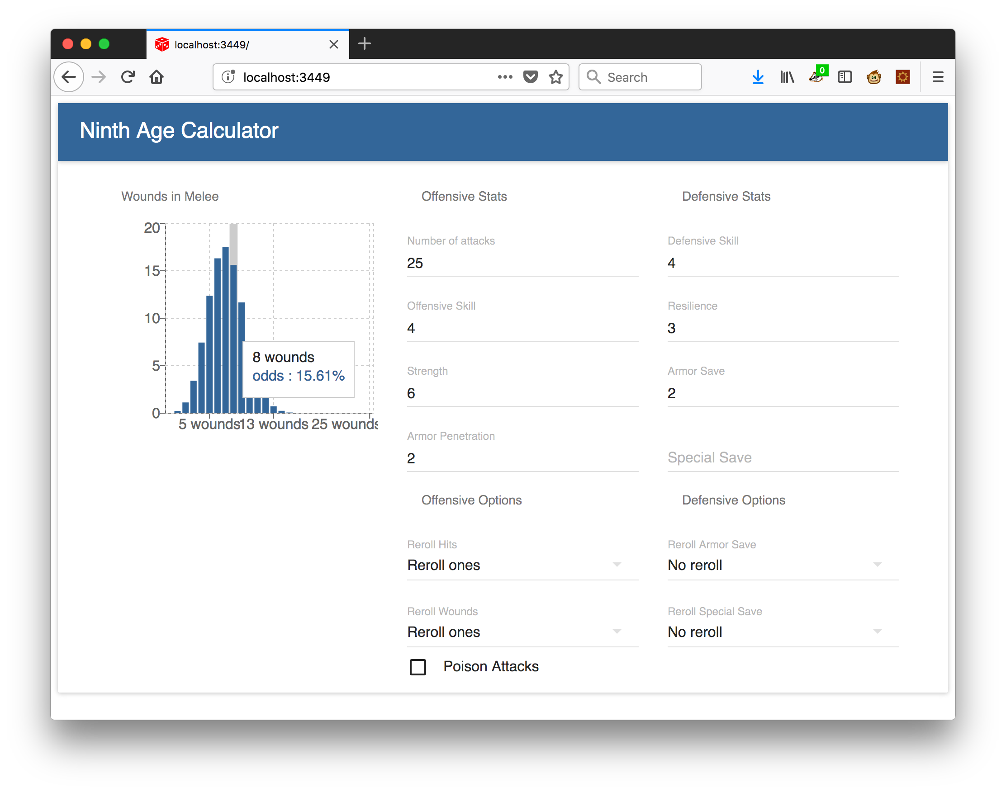Viewport: 1006px width, 792px height.
Task: Enable the Poison Attacks checkbox
Action: (x=418, y=667)
